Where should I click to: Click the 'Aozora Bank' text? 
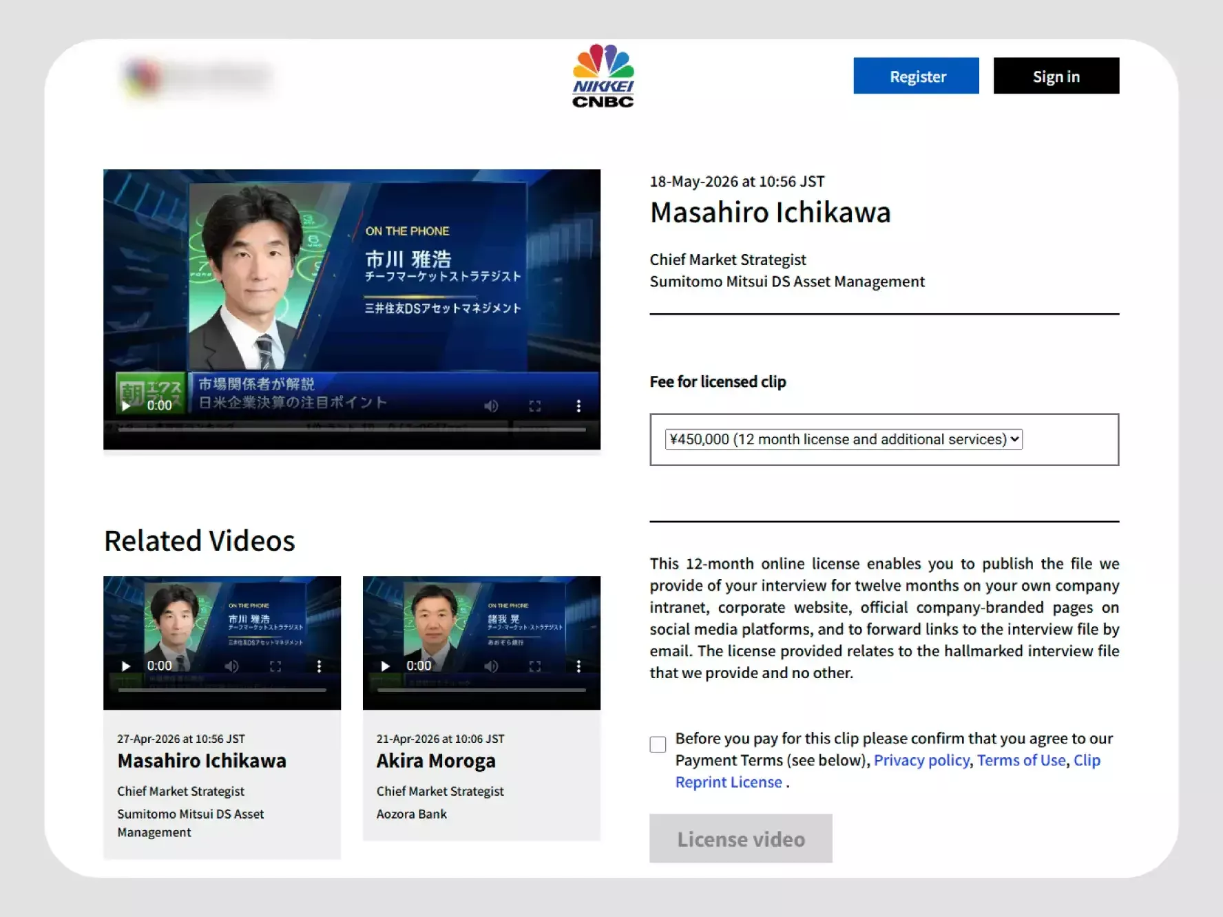pyautogui.click(x=412, y=814)
